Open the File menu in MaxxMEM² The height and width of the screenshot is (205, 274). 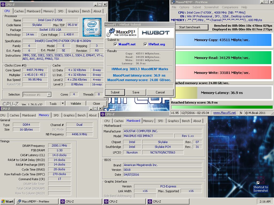click(174, 7)
